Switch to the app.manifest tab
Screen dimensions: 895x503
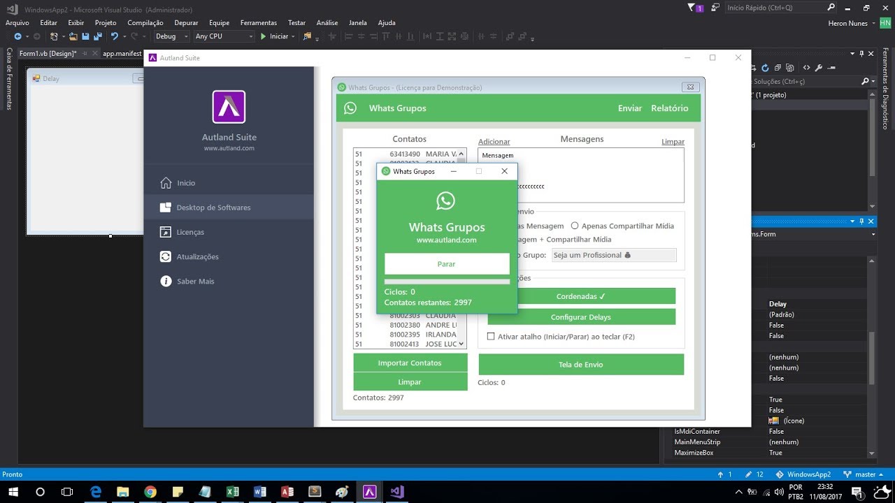tap(122, 53)
